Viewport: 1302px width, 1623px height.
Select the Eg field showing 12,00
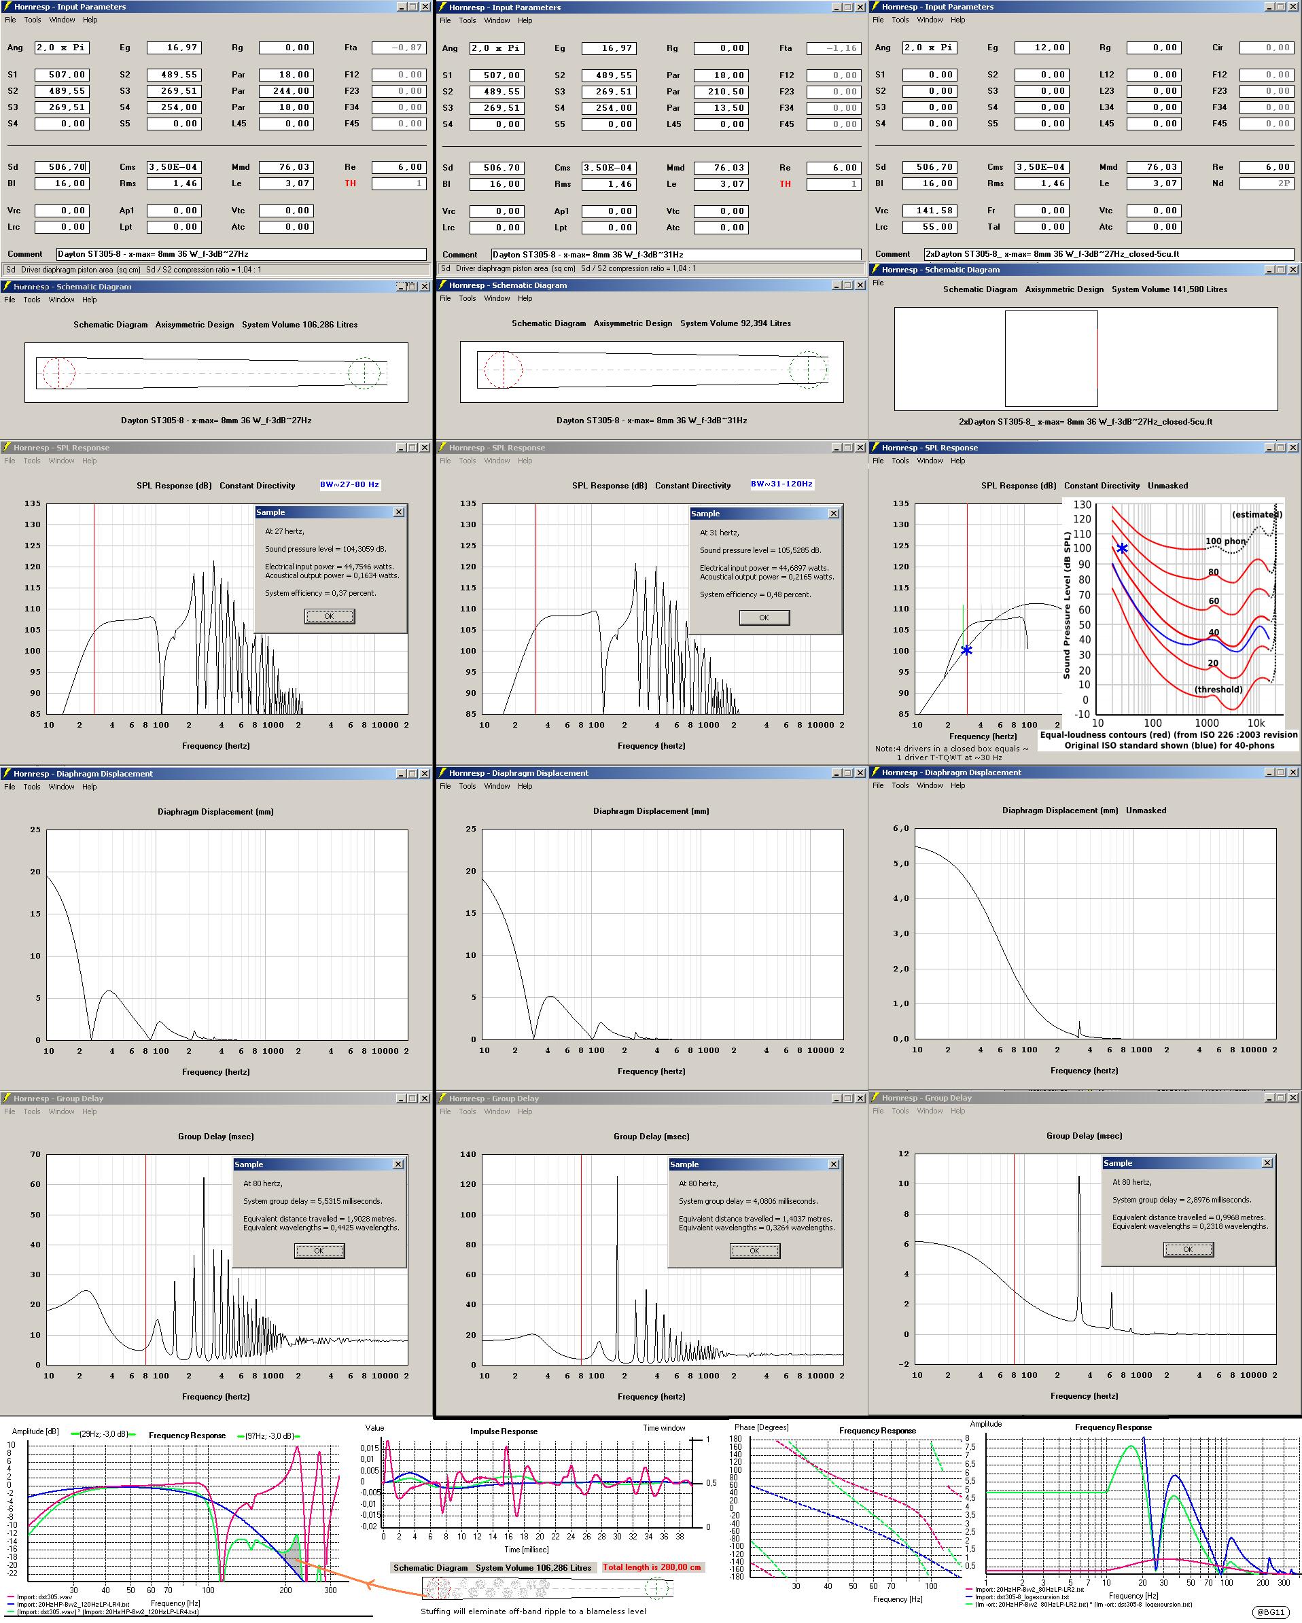[1042, 48]
